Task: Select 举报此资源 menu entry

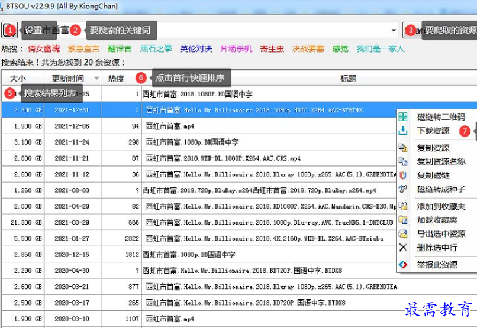Action: point(437,265)
